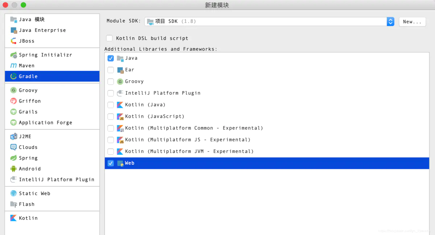This screenshot has width=435, height=235.
Task: Select Maven module type
Action: click(52, 66)
